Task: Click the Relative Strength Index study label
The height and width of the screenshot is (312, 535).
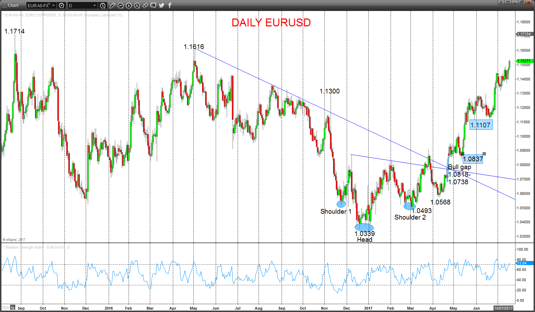Action: click(36, 247)
